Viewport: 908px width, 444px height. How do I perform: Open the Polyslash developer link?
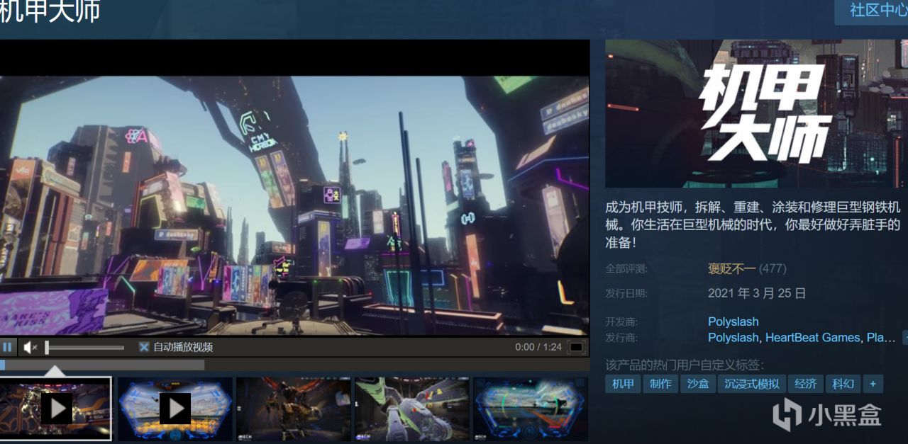pyautogui.click(x=733, y=321)
